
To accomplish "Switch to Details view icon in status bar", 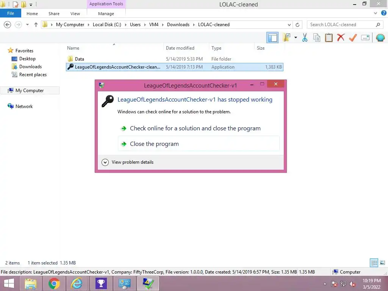I will pos(374,263).
